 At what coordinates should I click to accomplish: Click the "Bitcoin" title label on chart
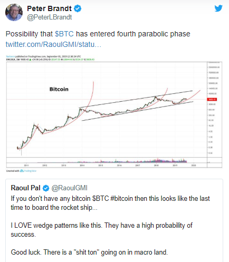[x=59, y=89]
